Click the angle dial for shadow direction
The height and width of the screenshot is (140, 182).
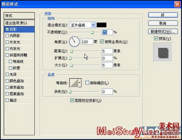tap(74, 42)
